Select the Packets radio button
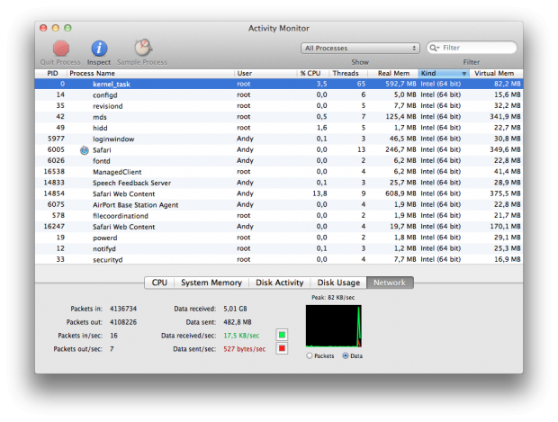 point(309,355)
